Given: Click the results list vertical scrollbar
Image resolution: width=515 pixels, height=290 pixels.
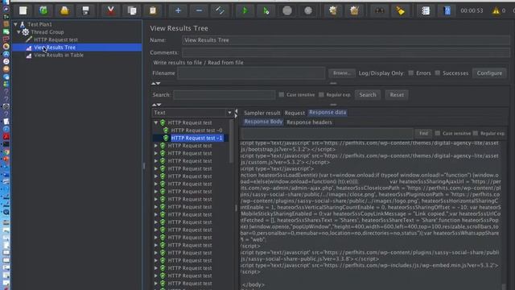Looking at the screenshot, I should click(231, 142).
